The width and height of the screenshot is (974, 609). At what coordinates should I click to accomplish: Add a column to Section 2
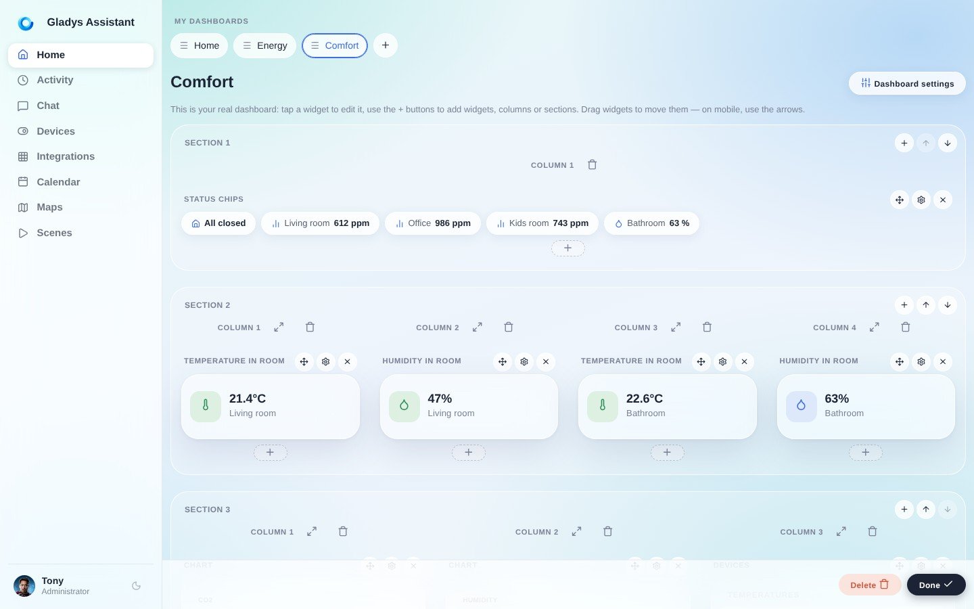coord(904,305)
